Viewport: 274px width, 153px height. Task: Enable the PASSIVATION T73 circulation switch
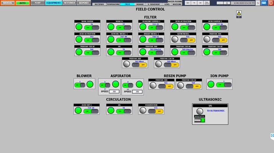(156, 111)
